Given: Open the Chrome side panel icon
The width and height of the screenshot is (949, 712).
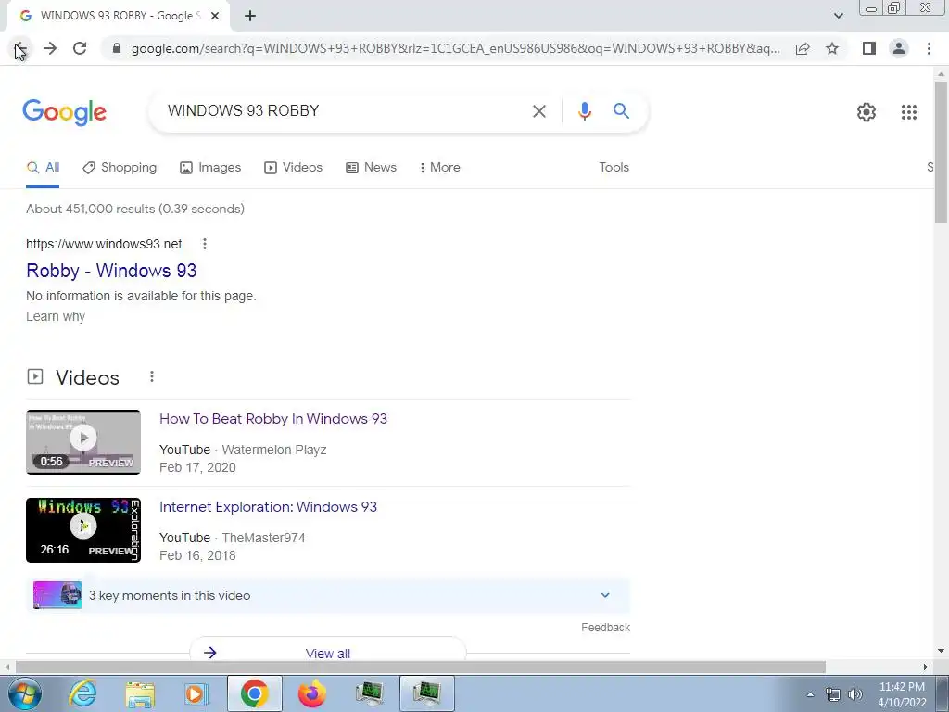Looking at the screenshot, I should tap(869, 48).
